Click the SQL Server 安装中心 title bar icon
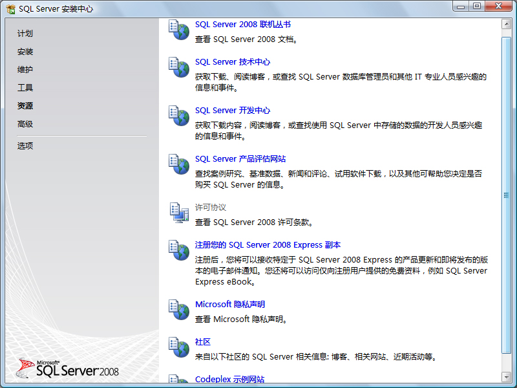This screenshot has width=517, height=388. (x=10, y=9)
